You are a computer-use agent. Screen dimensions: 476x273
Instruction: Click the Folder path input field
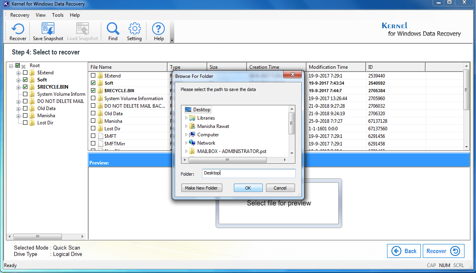249,173
